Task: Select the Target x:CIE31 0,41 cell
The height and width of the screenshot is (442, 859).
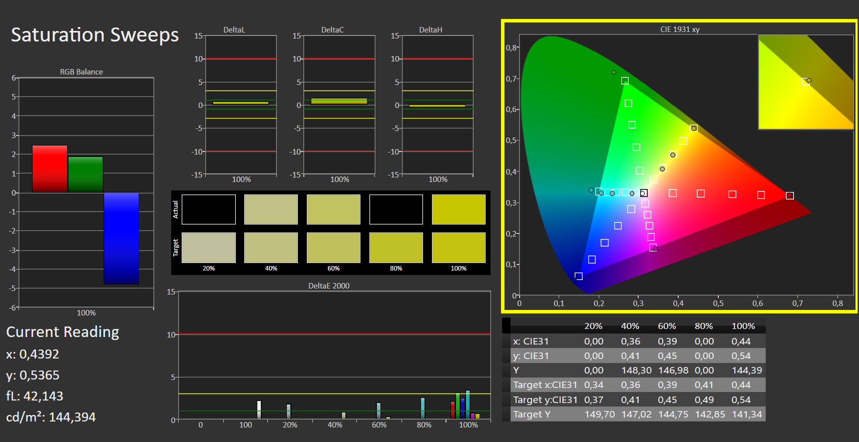Action: [x=704, y=385]
